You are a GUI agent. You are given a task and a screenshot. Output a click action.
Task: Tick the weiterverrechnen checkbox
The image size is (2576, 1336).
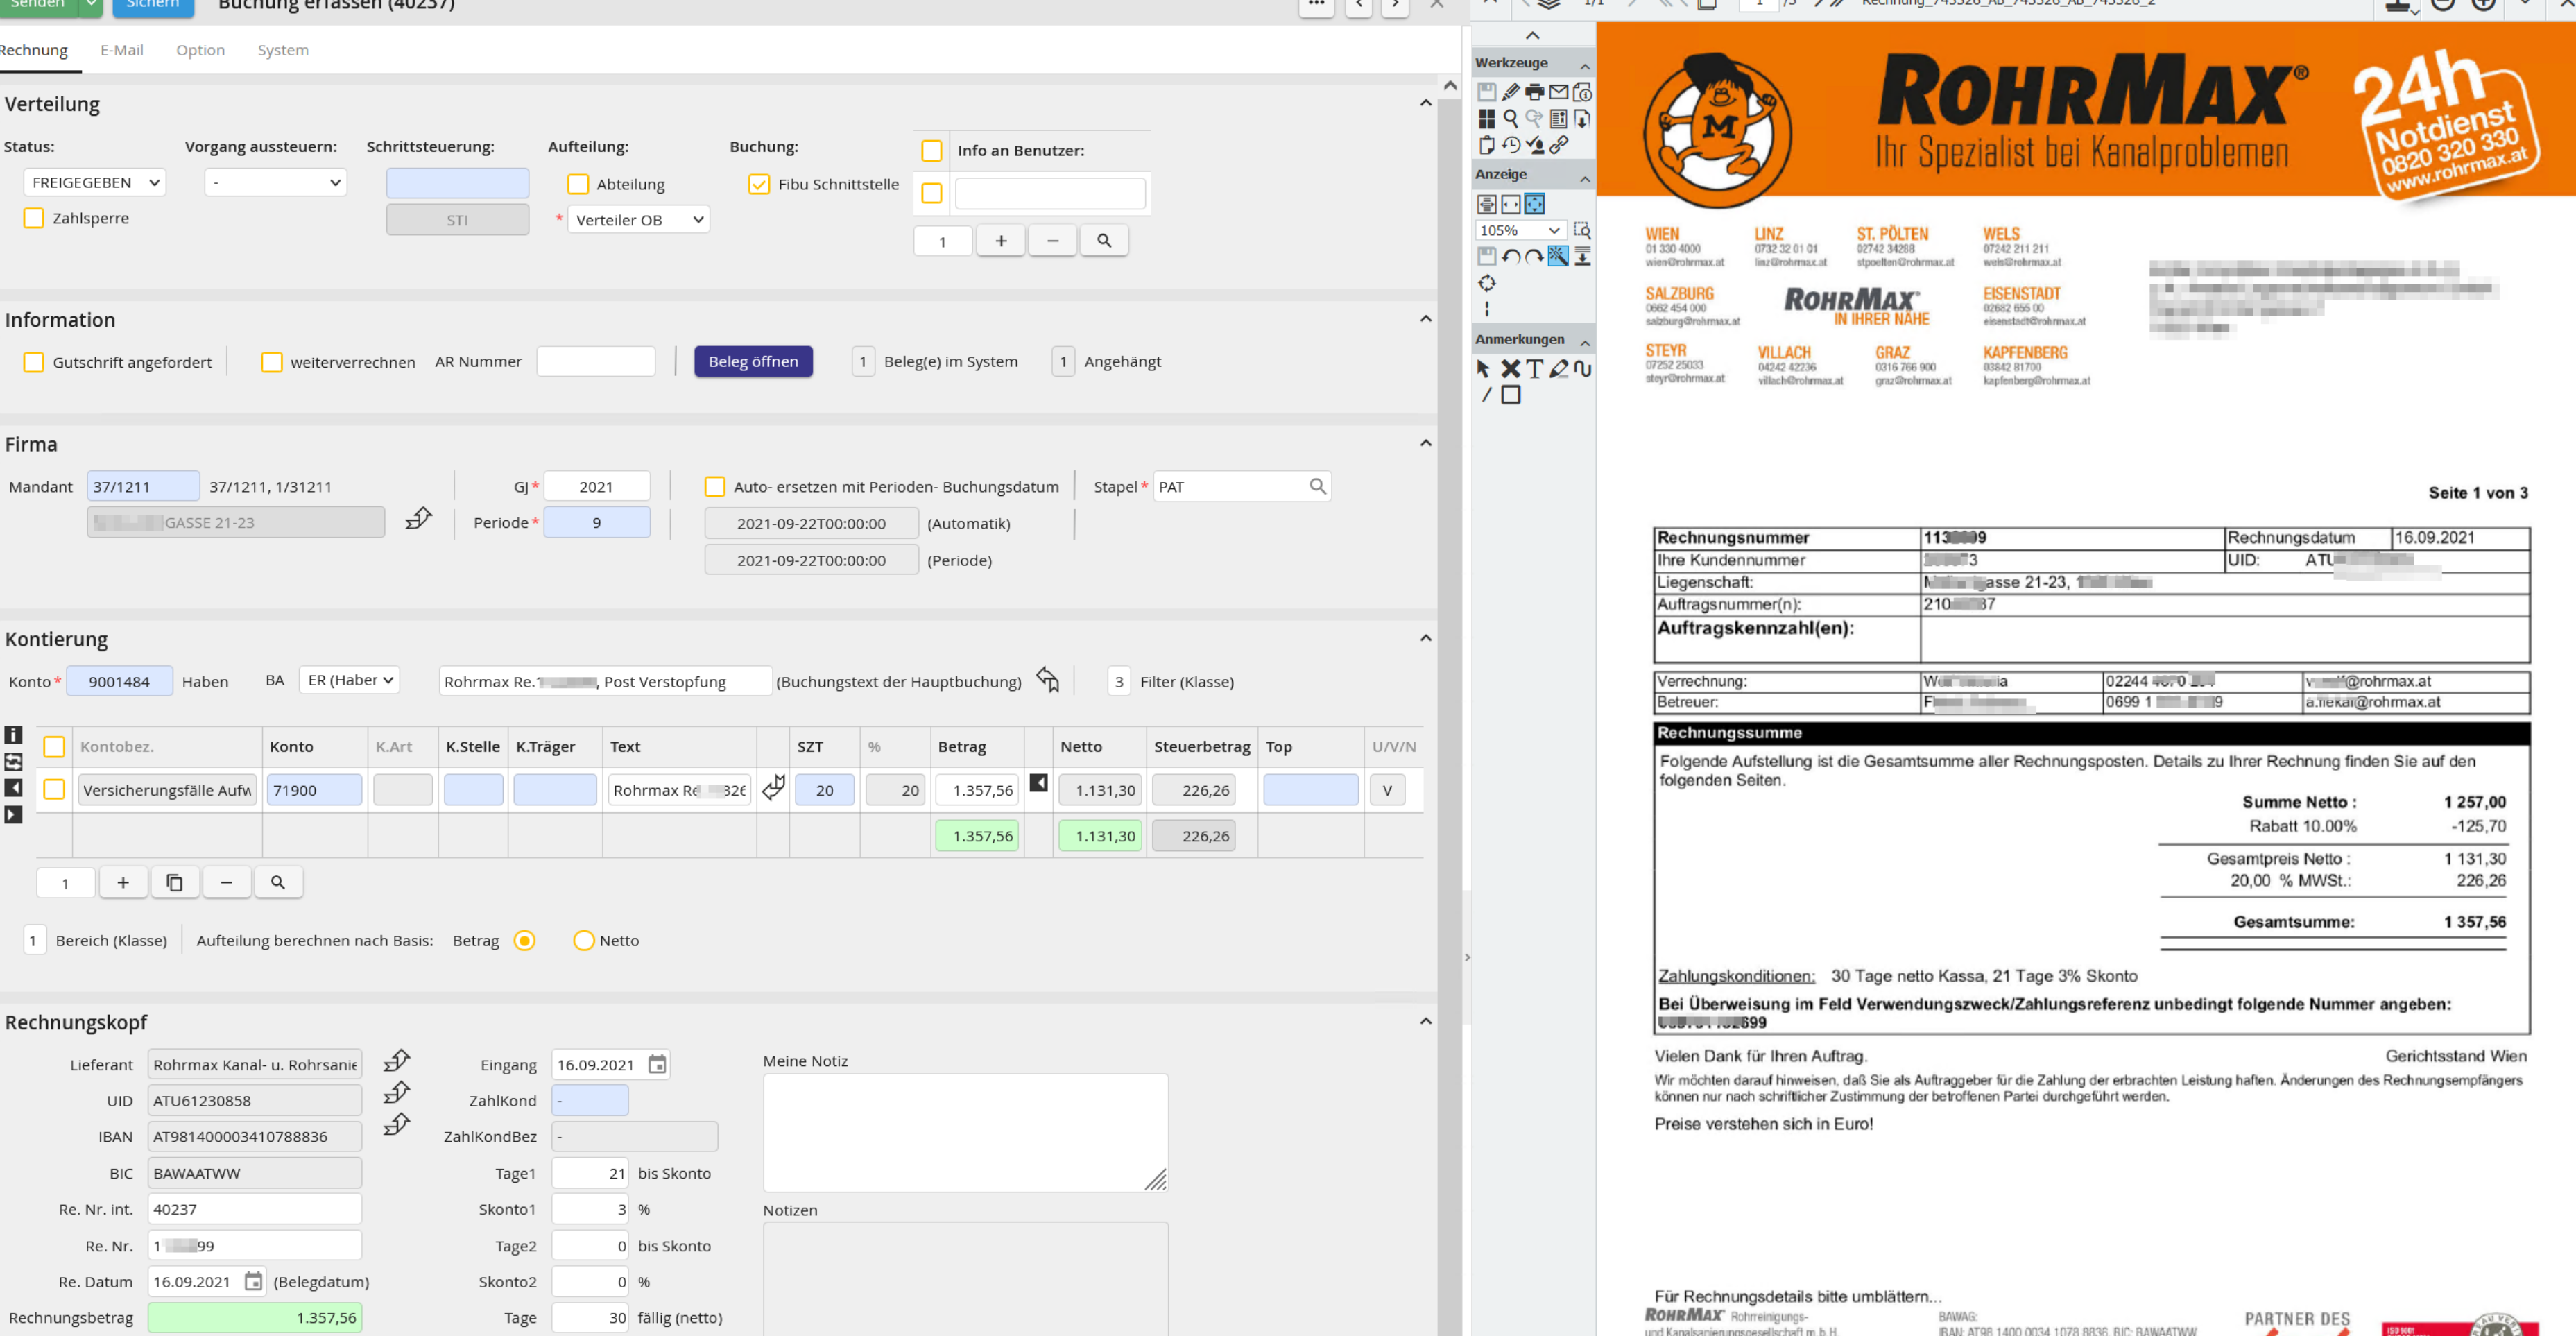pyautogui.click(x=271, y=362)
